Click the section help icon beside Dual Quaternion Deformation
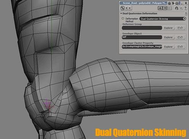Viewport: 189px width, 139px height. coord(186,13)
